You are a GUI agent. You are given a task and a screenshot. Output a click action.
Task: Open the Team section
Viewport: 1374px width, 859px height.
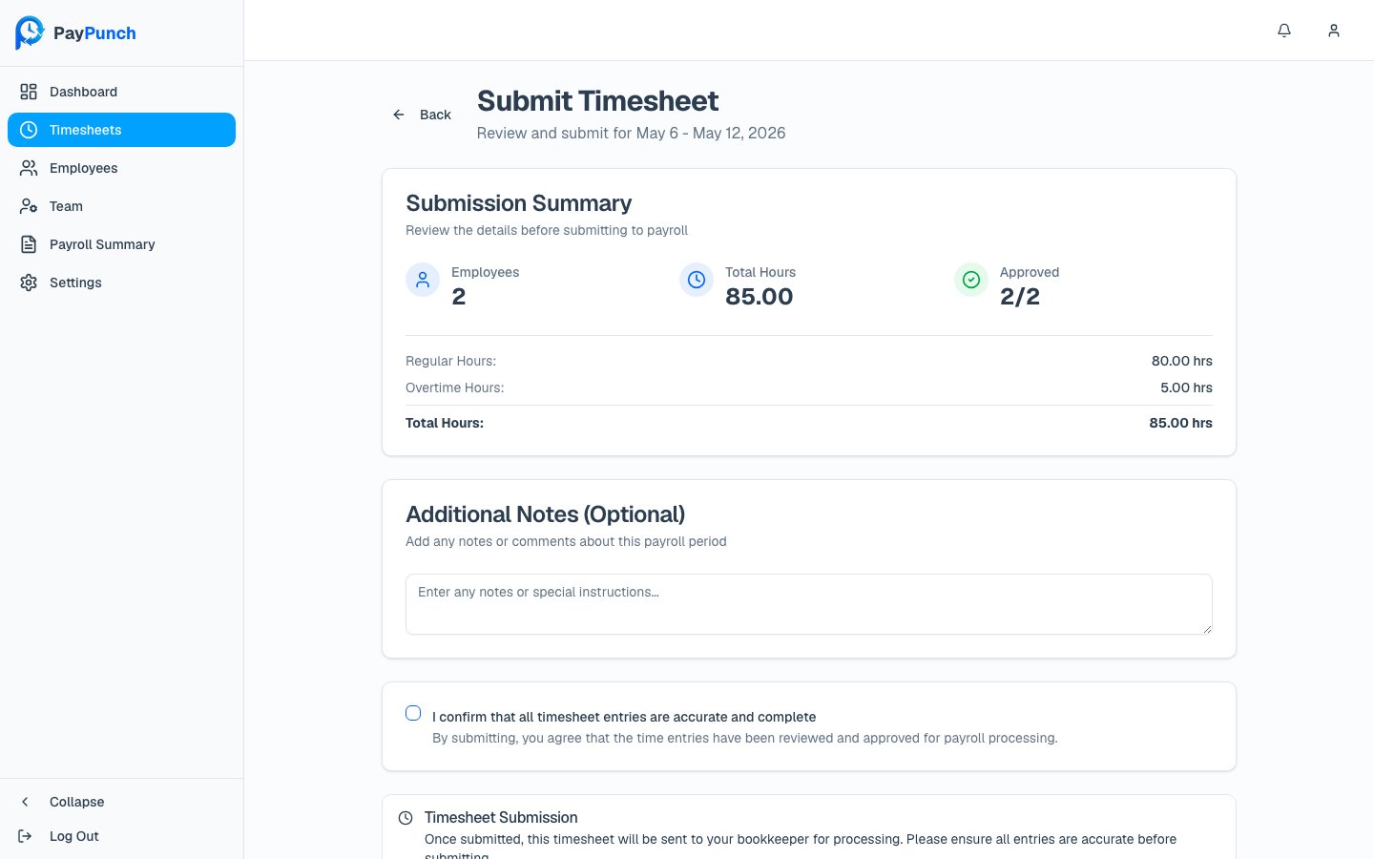click(x=121, y=206)
